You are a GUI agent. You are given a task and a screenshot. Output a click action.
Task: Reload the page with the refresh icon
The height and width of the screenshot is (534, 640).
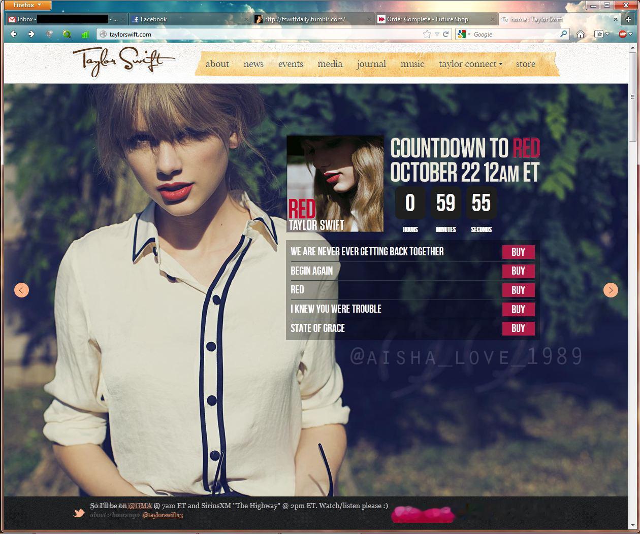(446, 34)
